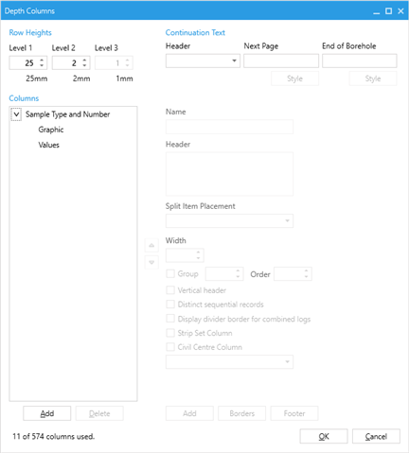Decrease Level 2 row height spinner
Image resolution: width=409 pixels, height=453 pixels.
(x=84, y=65)
